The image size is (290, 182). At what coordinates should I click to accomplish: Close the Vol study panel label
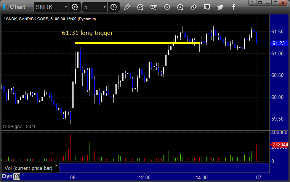click(56, 165)
